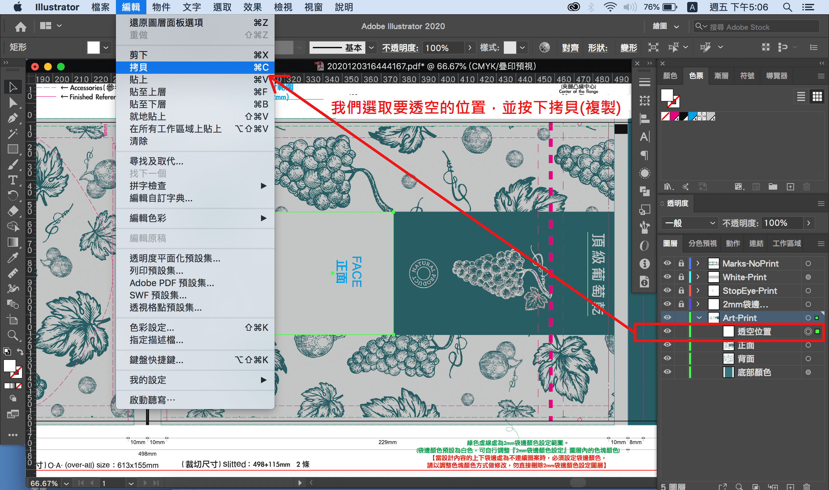Open the blending mode dropdown showing 一般
The image size is (829, 490).
[x=689, y=223]
